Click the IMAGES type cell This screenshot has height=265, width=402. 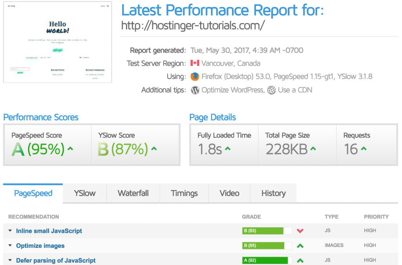click(x=334, y=245)
